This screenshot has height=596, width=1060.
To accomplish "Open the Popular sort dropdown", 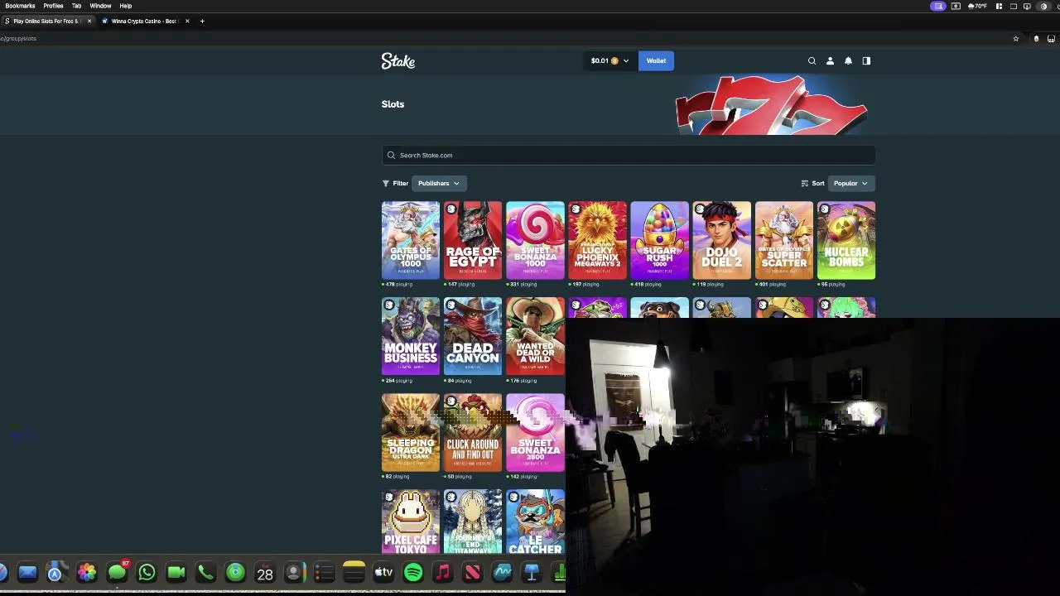I will (x=850, y=183).
